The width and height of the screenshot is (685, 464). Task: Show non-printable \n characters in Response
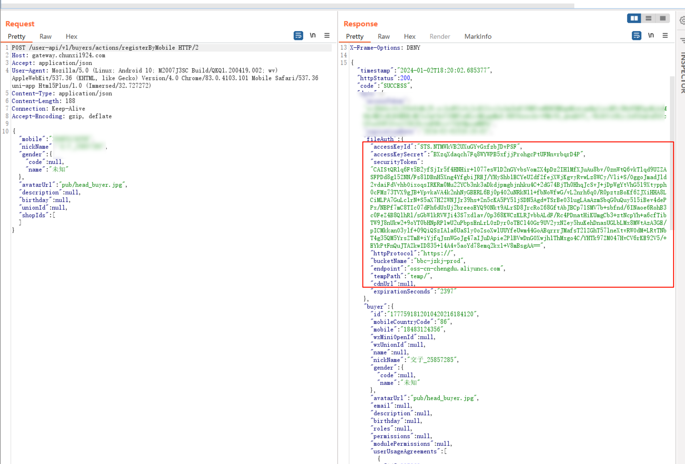click(651, 36)
